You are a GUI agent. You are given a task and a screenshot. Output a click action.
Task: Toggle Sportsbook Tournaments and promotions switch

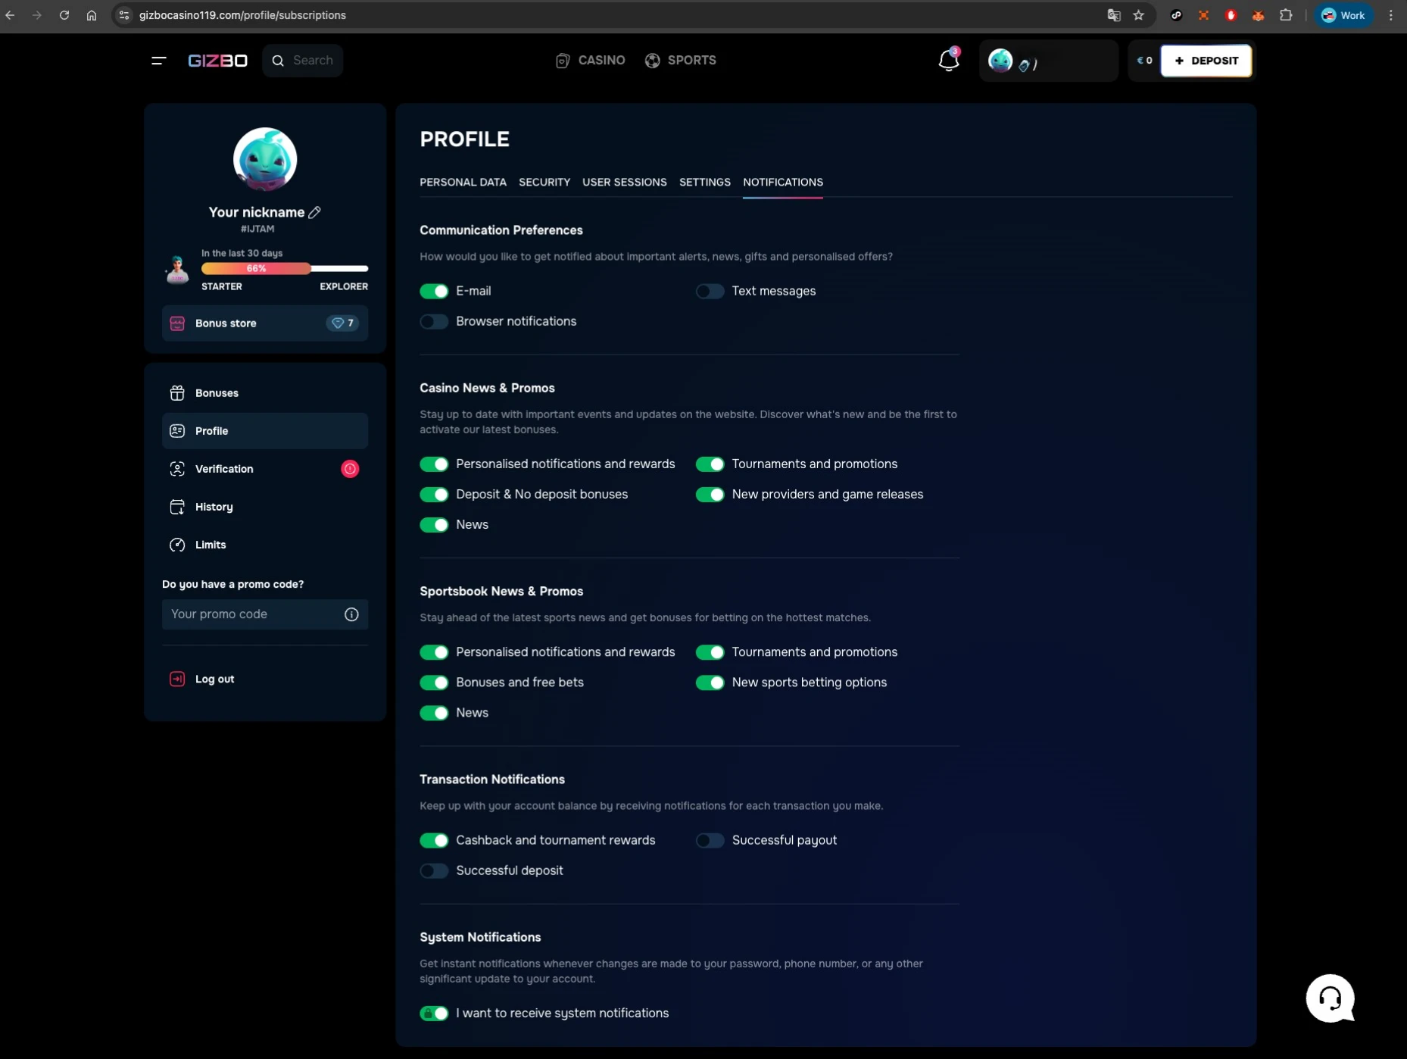[x=710, y=652]
